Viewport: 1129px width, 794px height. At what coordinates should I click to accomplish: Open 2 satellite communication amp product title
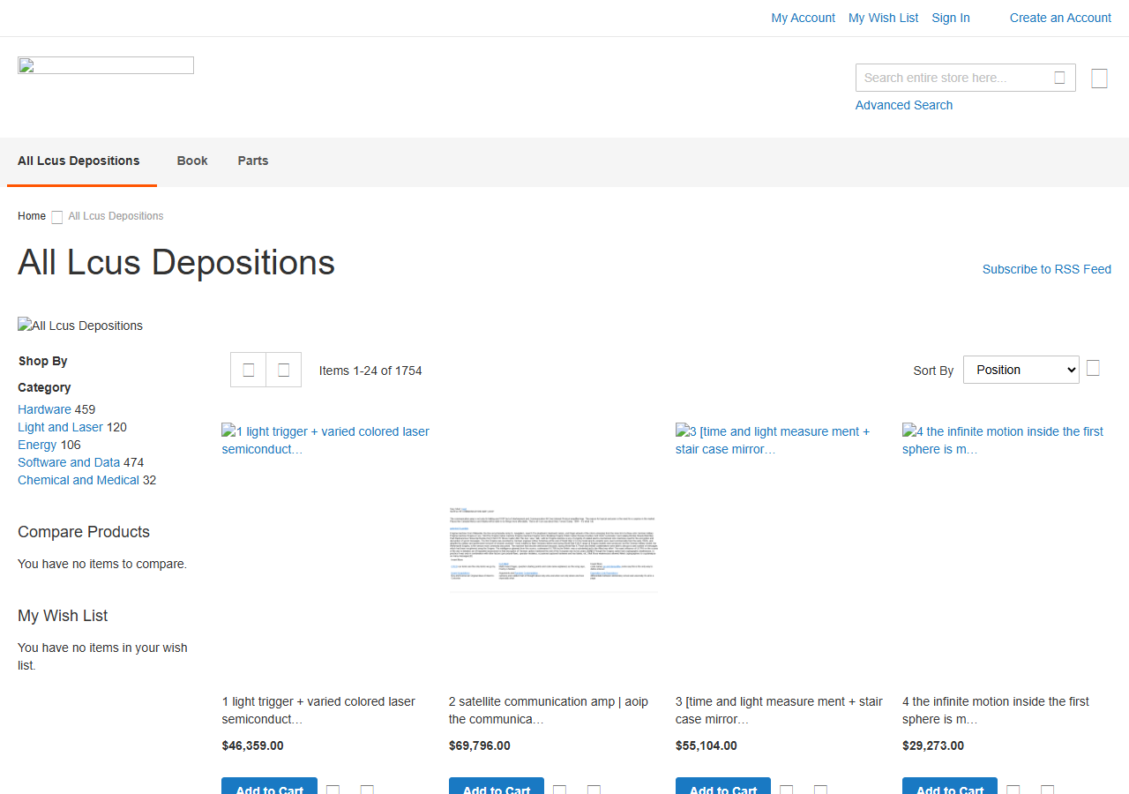coord(548,710)
